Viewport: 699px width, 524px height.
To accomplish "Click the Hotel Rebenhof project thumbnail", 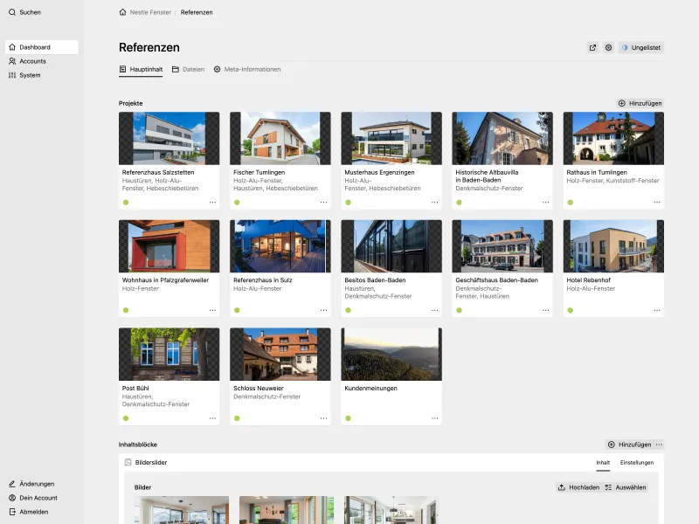I will [x=613, y=245].
